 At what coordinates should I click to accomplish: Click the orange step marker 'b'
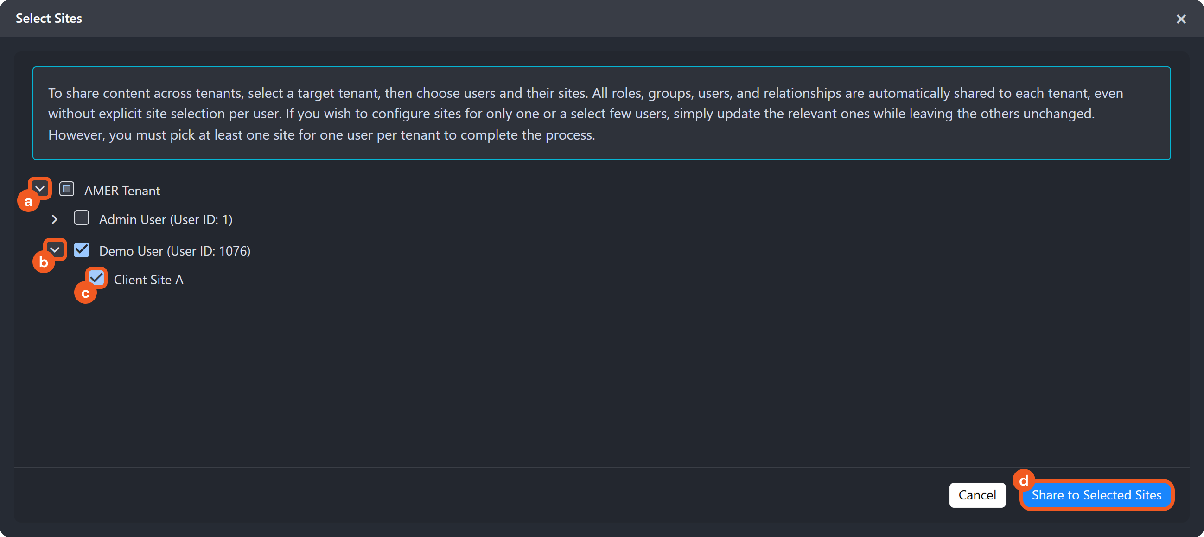44,262
